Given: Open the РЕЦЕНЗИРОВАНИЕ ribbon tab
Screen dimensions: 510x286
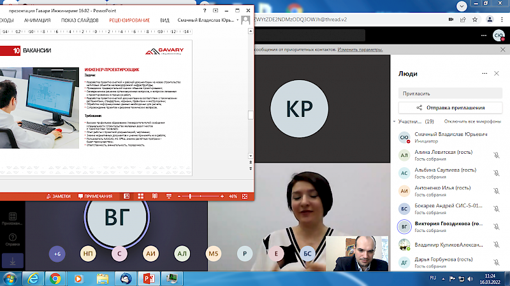Looking at the screenshot, I should point(129,20).
